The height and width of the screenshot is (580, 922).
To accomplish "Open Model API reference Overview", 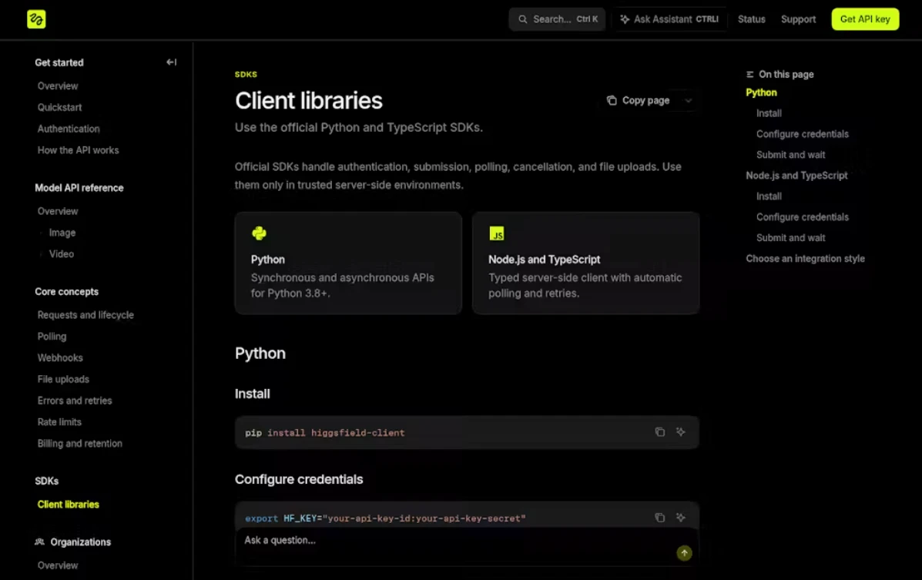I will click(58, 211).
